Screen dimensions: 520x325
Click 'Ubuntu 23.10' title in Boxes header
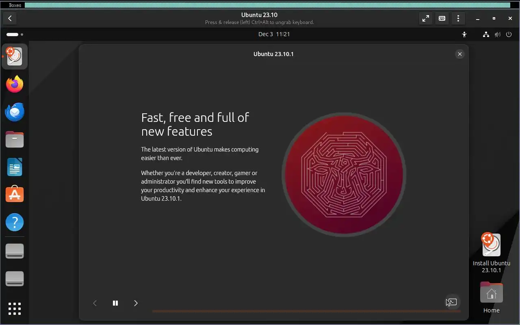(259, 15)
